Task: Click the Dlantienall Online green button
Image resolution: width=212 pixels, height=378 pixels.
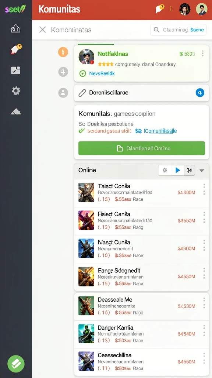Action: pos(142,148)
